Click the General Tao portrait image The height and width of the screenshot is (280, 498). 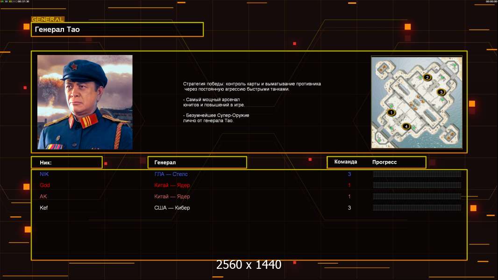(x=85, y=102)
